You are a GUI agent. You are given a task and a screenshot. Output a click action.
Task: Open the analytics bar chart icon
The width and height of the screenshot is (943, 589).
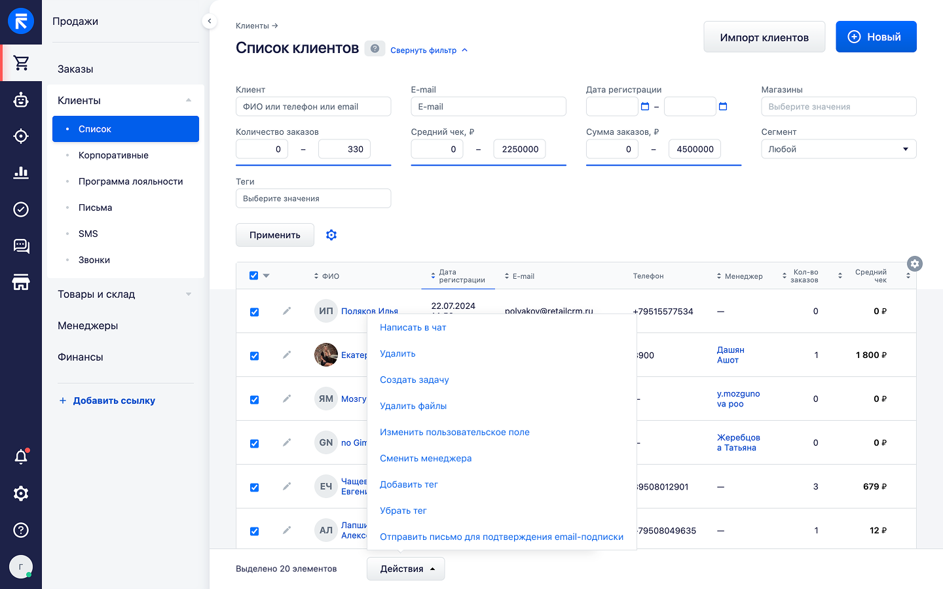(x=21, y=173)
